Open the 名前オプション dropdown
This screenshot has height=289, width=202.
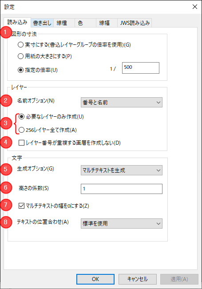point(122,102)
